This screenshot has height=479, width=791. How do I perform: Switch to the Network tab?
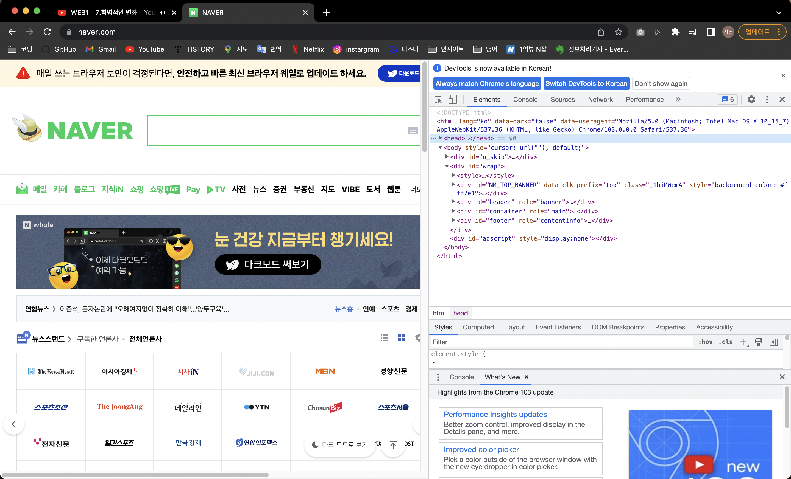600,99
